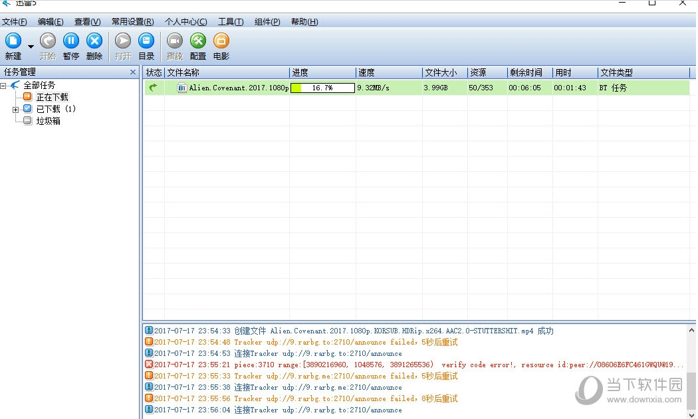Click the info icon on 23:54:33 log line
This screenshot has height=419, width=698.
point(149,331)
